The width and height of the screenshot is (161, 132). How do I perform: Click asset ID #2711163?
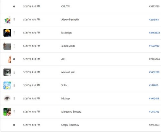coord(154,85)
